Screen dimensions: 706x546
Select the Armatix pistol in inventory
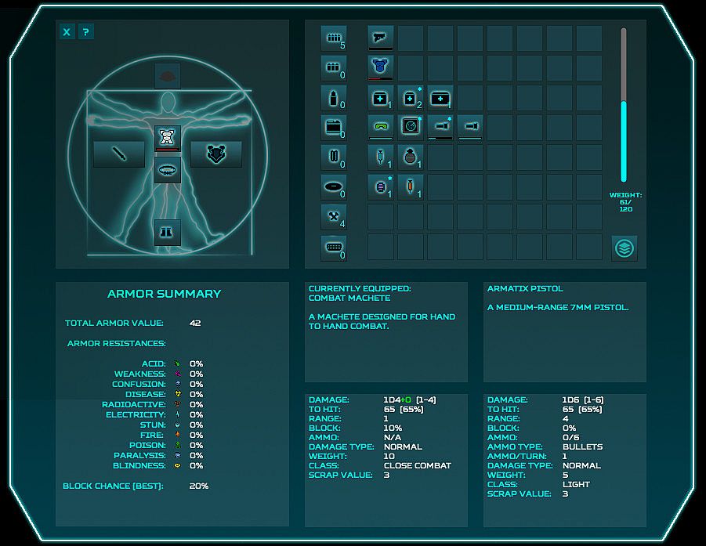point(381,38)
